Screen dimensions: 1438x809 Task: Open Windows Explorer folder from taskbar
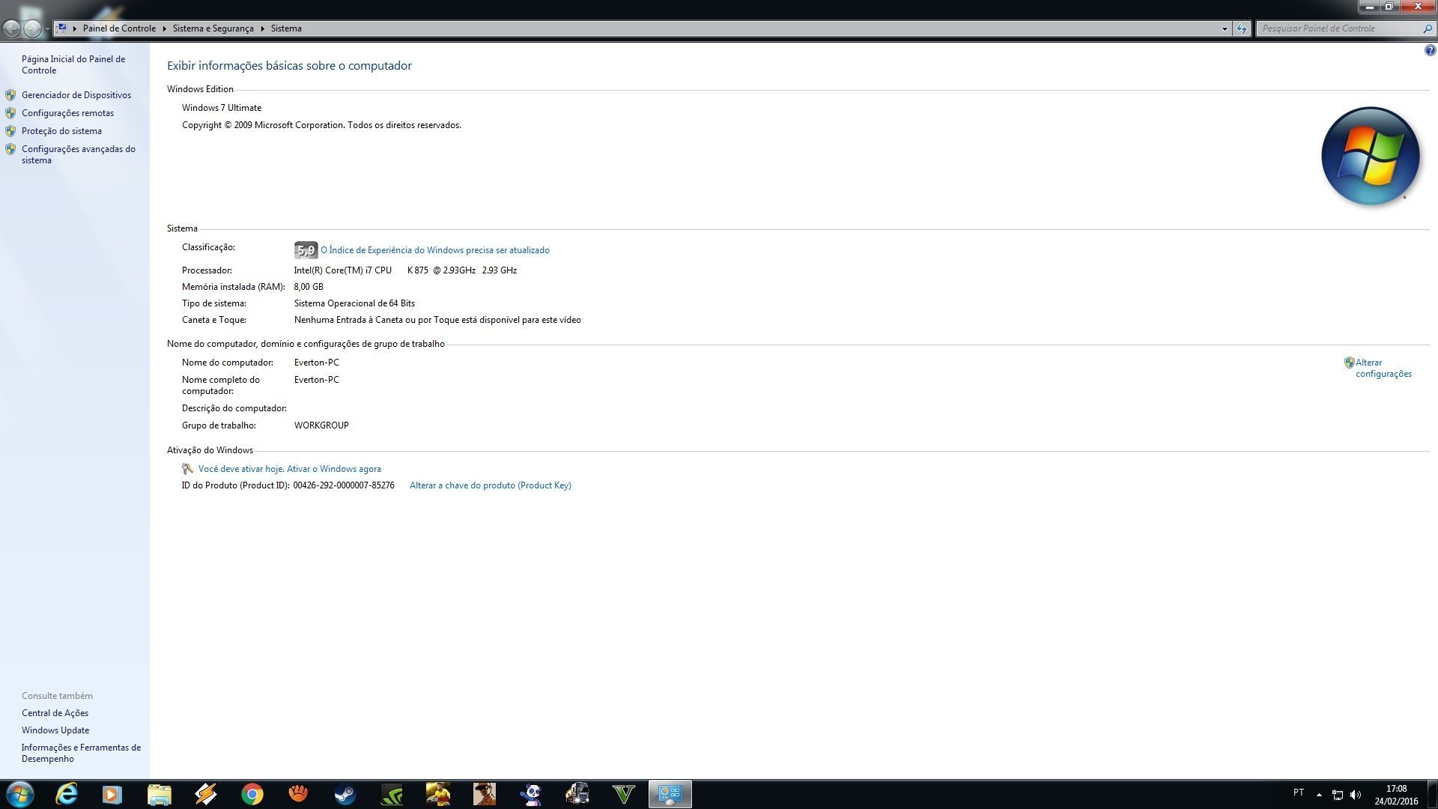pyautogui.click(x=159, y=794)
